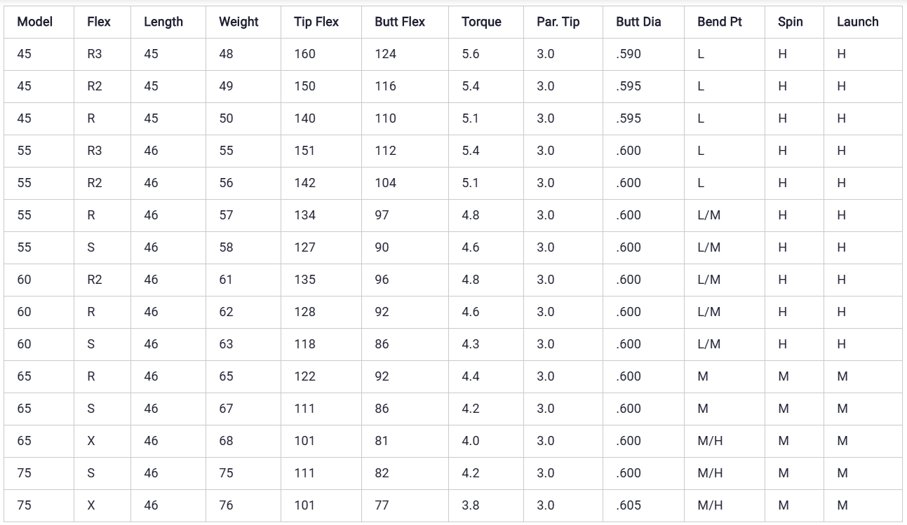Click the Butt Dia column header
The width and height of the screenshot is (907, 525).
(x=638, y=22)
